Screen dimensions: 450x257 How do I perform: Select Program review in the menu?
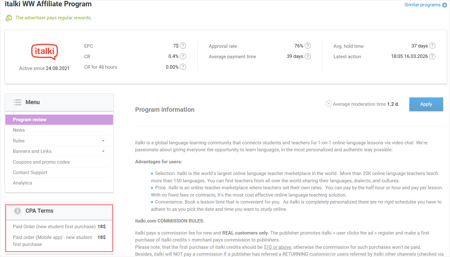point(29,120)
